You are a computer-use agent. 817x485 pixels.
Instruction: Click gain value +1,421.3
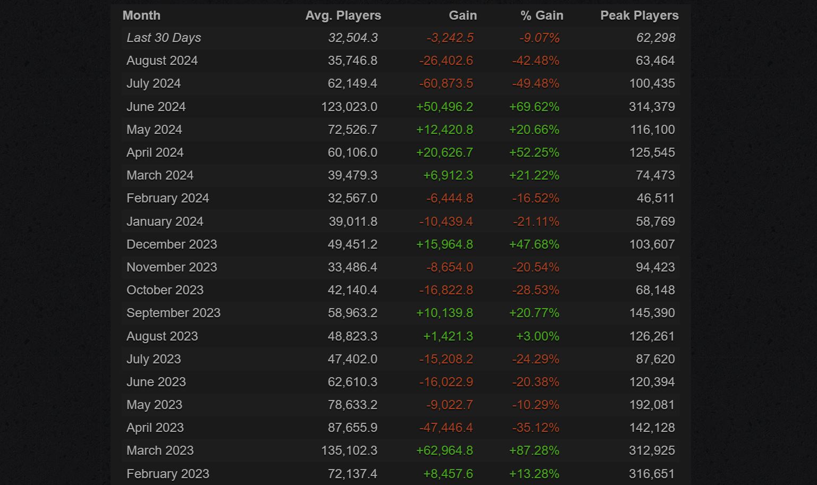(x=448, y=336)
